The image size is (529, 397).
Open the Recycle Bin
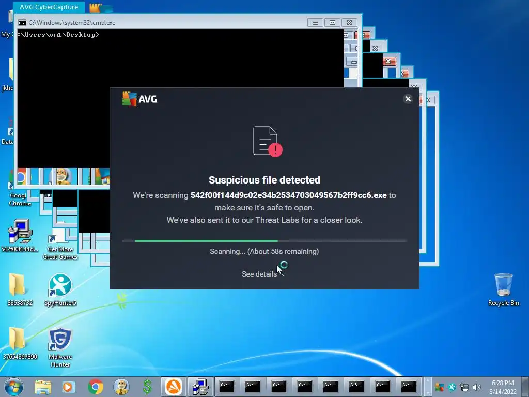[x=503, y=289]
